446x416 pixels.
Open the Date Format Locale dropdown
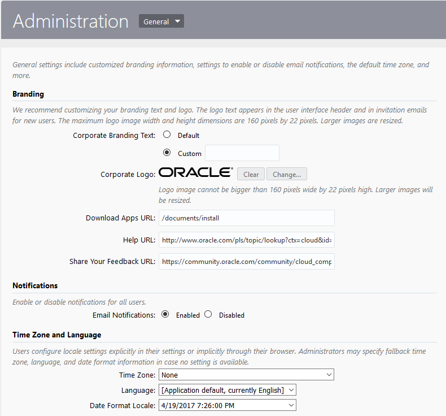(228, 405)
